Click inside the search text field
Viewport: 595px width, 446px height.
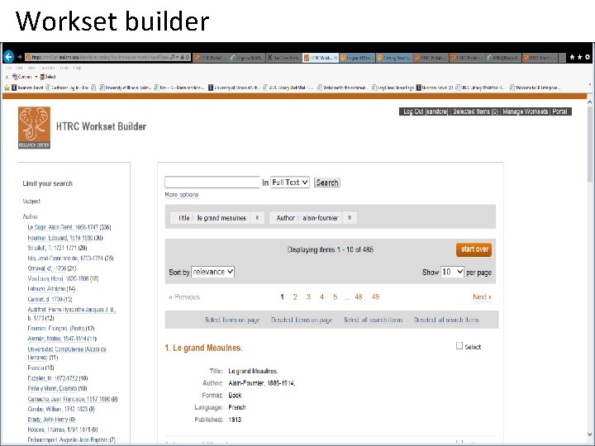212,183
